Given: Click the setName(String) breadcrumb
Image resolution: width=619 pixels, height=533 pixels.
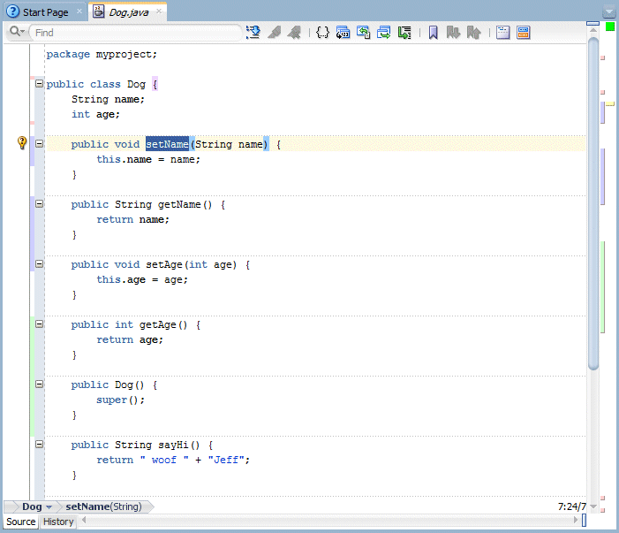Looking at the screenshot, I should coord(103,506).
